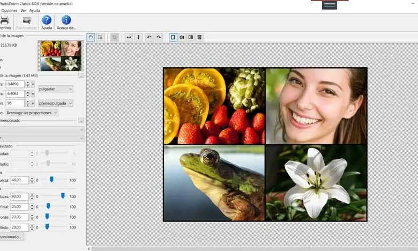This screenshot has height=251, width=418.
Task: Click the stepper for the 6,4063 field
Action: [27, 94]
